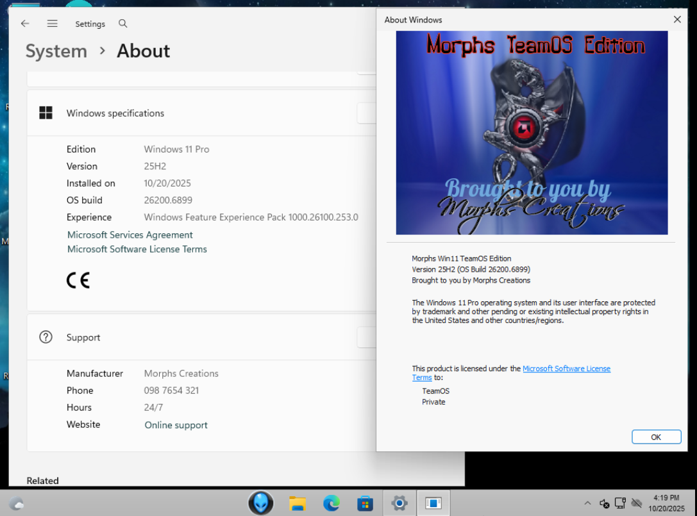Open Microsoft Software License Terms in Settings

(x=137, y=249)
